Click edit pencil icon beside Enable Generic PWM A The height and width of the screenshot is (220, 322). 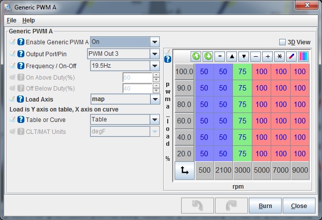pos(12,42)
